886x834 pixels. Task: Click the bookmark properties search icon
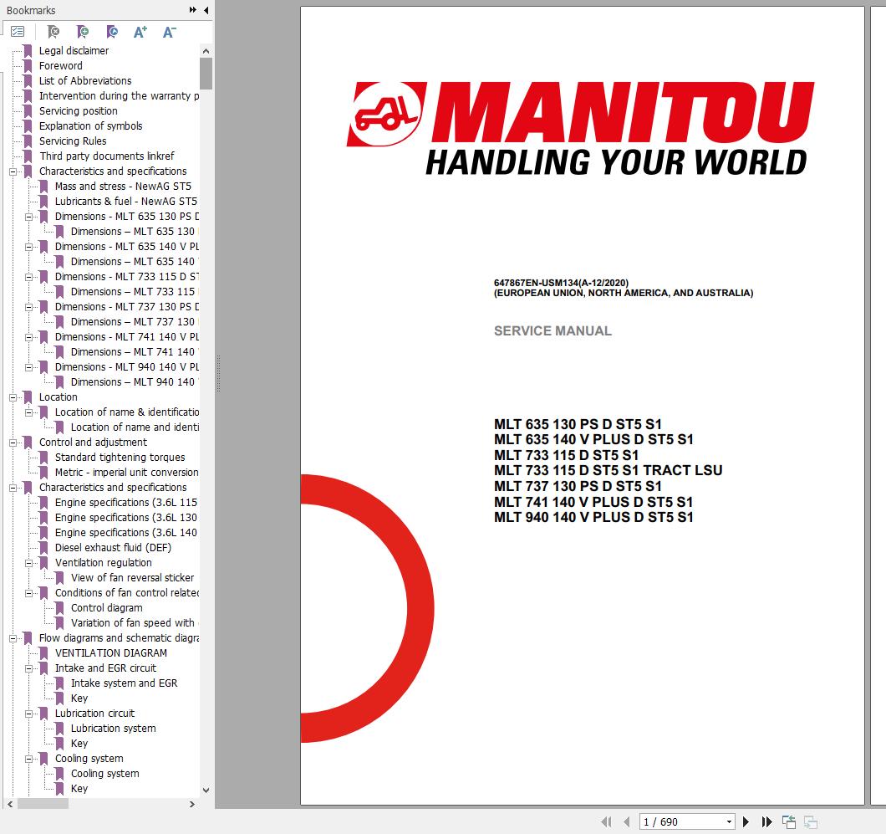point(112,32)
